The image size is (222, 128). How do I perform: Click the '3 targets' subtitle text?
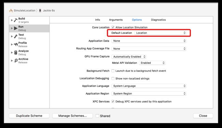click(24, 22)
